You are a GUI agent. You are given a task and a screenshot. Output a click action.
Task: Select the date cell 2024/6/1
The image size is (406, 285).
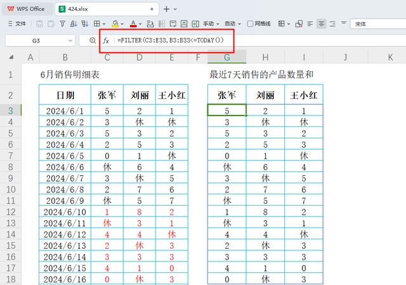65,111
